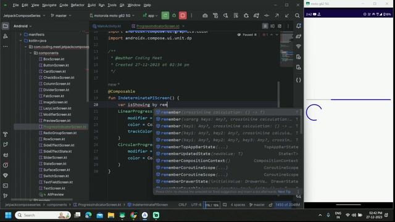This screenshot has height=222, width=395.
Task: Open File Explorer from the taskbar
Action: coord(111,215)
